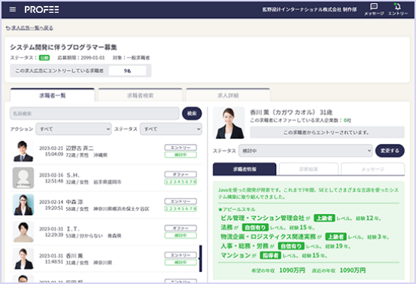Switch to the 求職者検索 tab
This screenshot has height=284, width=416.
point(140,96)
